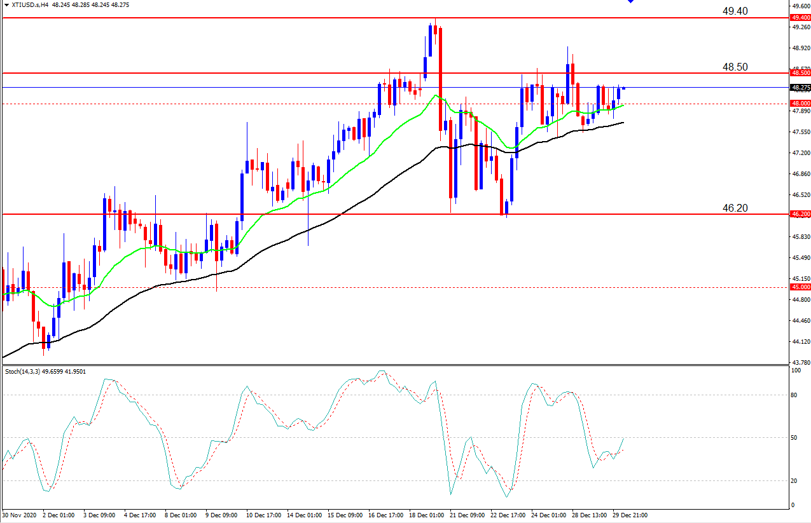Click the 48.50 text label on chart

tap(735, 67)
